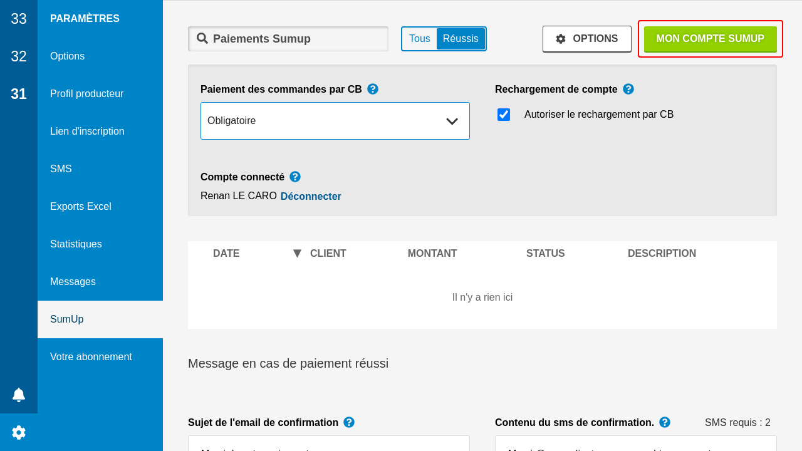
Task: Open settings via the gear icon
Action: 19,432
